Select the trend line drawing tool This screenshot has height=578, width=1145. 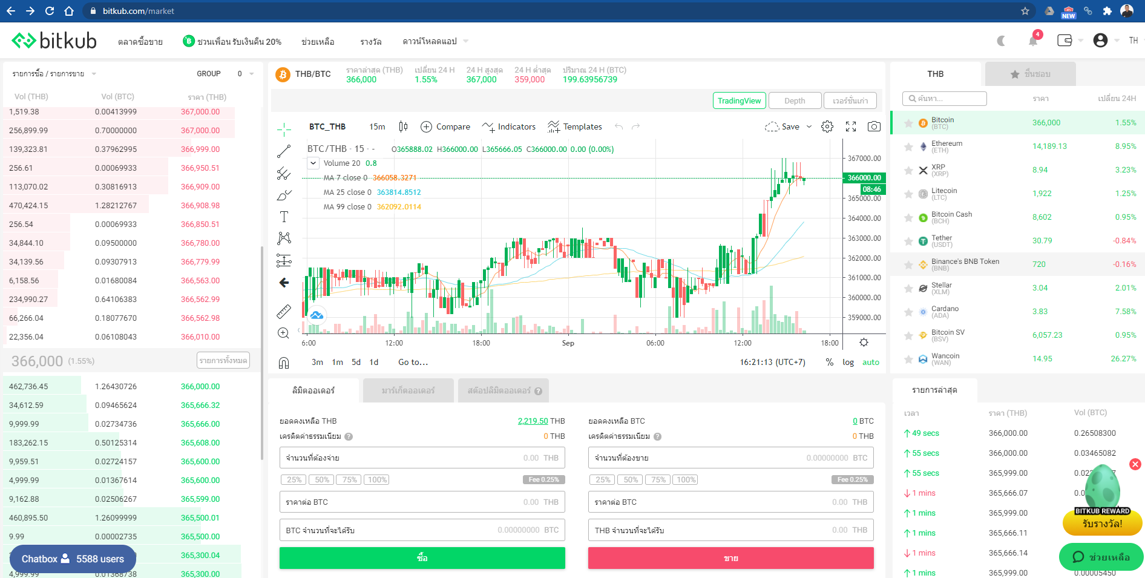(x=284, y=151)
